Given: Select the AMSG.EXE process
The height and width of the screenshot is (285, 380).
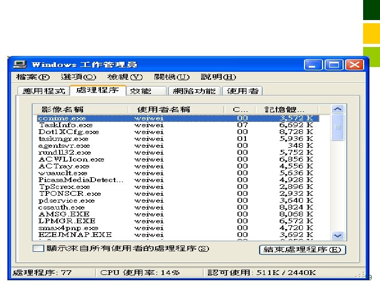Looking at the screenshot, I should [x=178, y=214].
